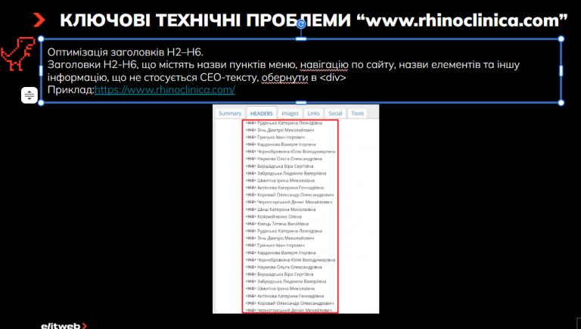Click the left-middle edge handle of the text box

point(41,71)
